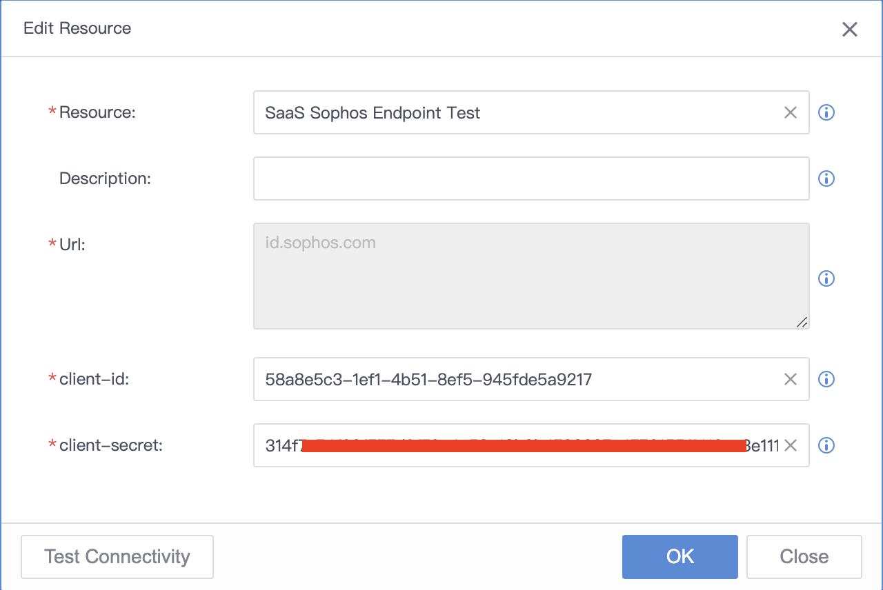This screenshot has height=590, width=883.
Task: Show info tooltip for client-id field
Action: pyautogui.click(x=826, y=379)
